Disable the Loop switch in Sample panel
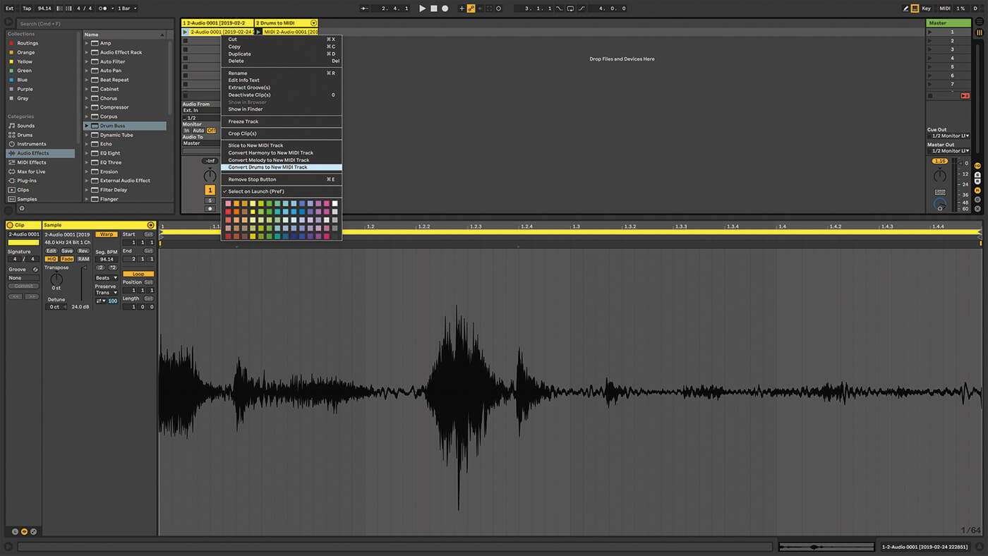 [x=138, y=274]
